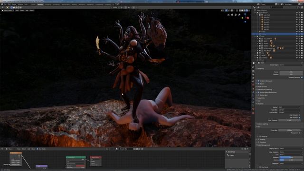Open the Scene properties tab
304x171 pixels.
point(253,81)
